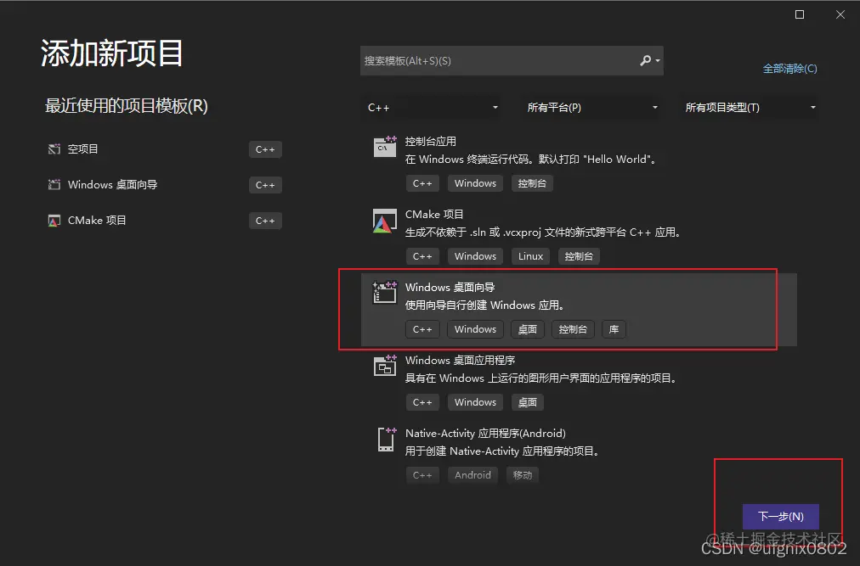Image resolution: width=860 pixels, height=566 pixels.
Task: Select the Windows 桌面应用程序 template icon
Action: click(384, 366)
